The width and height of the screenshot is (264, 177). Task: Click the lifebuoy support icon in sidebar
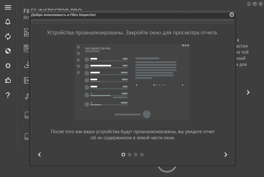(x=8, y=51)
